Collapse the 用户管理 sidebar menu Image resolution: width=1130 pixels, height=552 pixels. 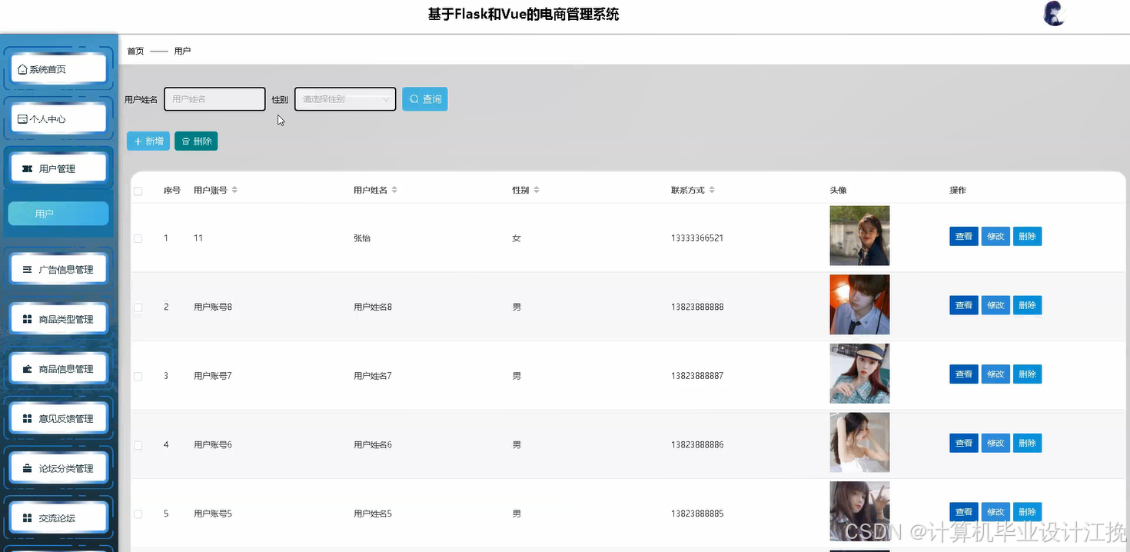58,168
